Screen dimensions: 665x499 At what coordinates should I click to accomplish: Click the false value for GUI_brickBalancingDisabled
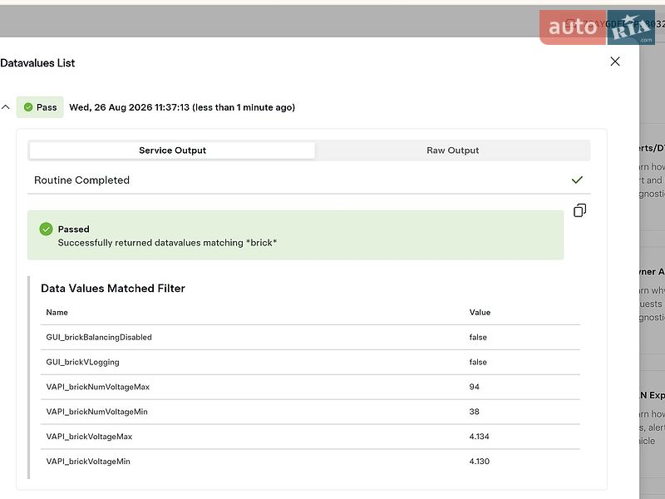click(478, 338)
